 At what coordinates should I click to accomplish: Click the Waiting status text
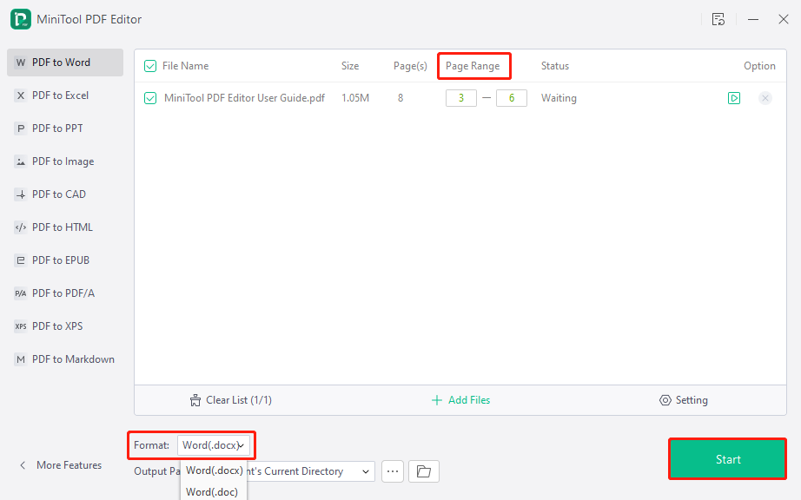559,98
